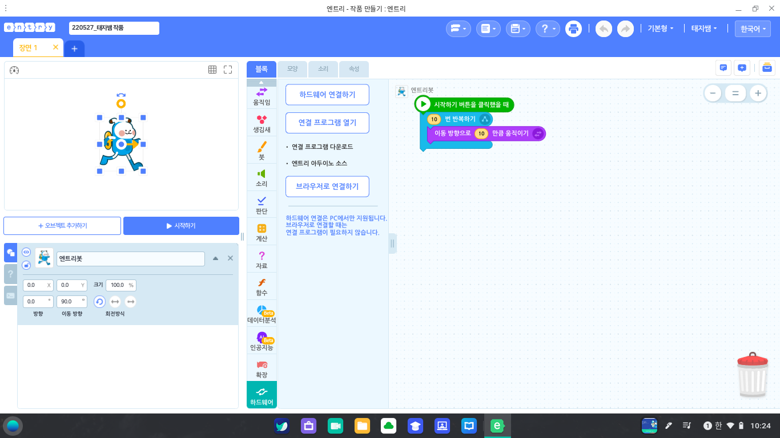780x438 pixels.
Task: Open the 기본형 mode dropdown
Action: [x=661, y=29]
